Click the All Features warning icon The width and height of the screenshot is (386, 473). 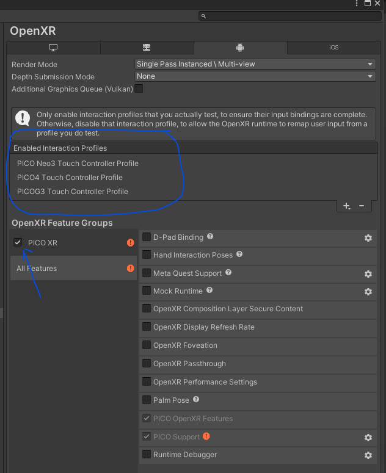[x=130, y=268]
